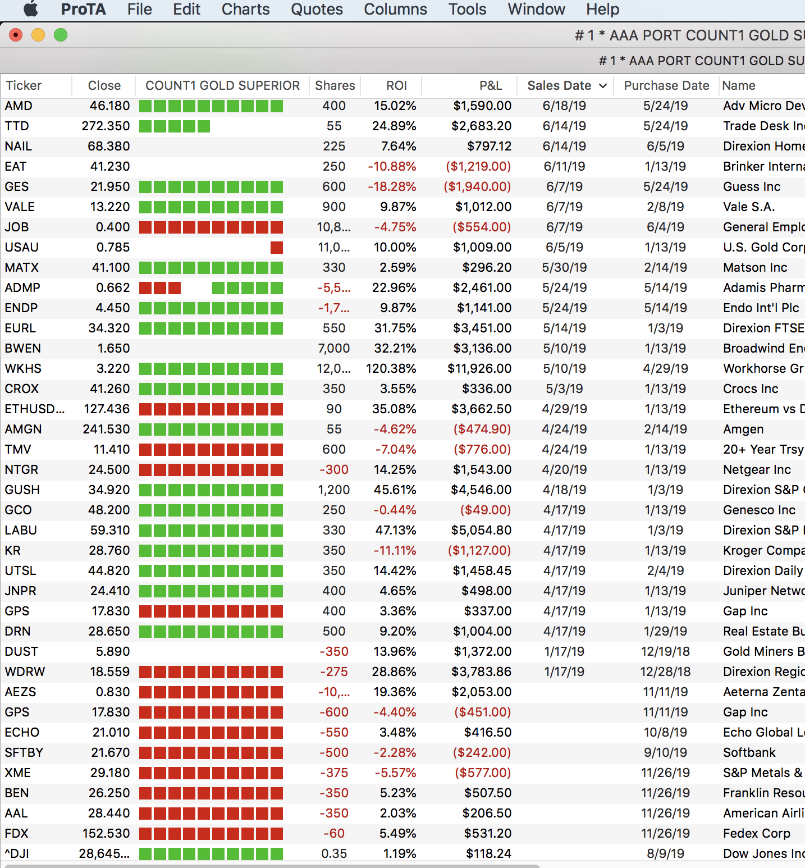805x868 pixels.
Task: Open the ProTA application menu
Action: click(83, 9)
